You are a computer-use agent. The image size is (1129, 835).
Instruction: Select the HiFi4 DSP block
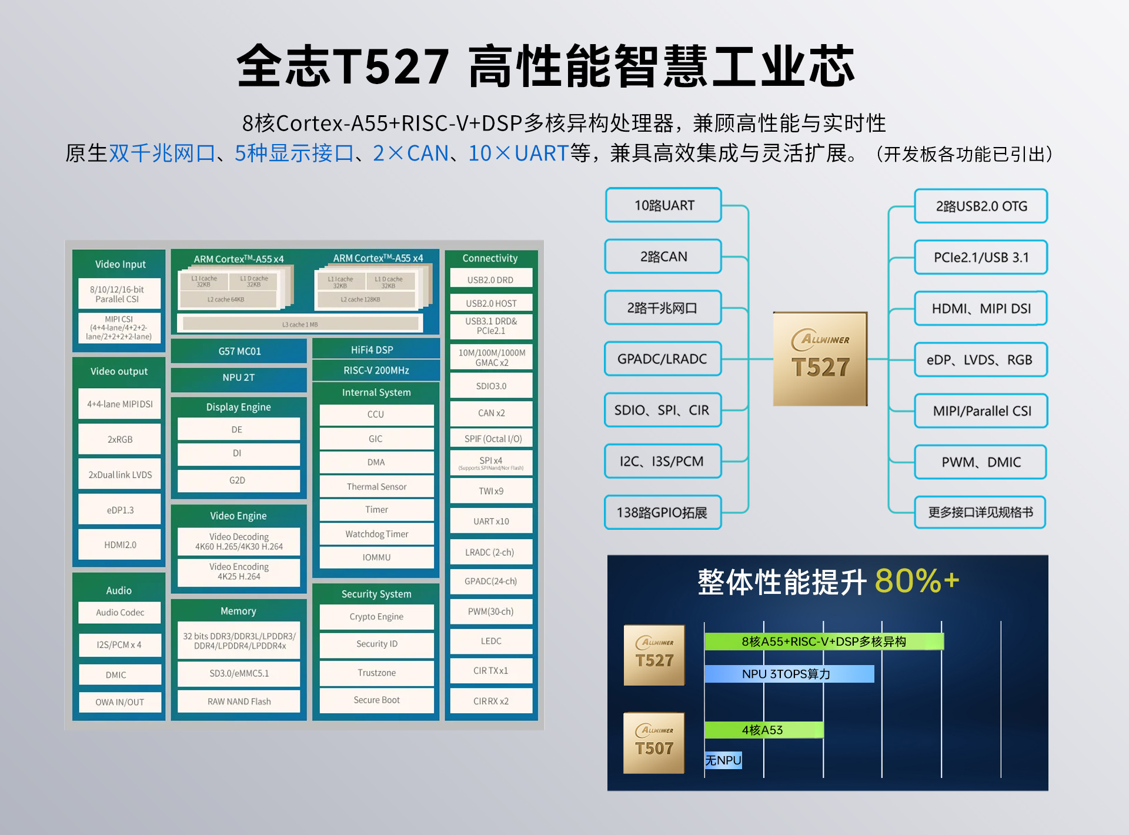click(x=376, y=349)
